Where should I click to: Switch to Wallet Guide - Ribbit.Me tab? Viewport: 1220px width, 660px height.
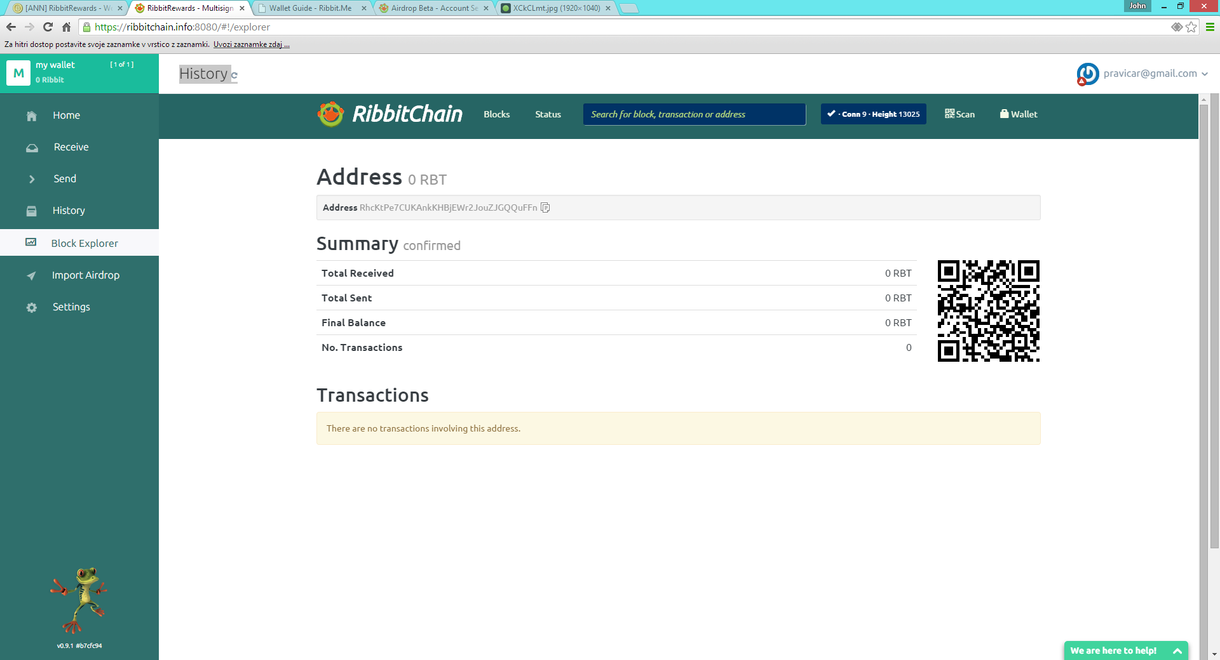point(310,8)
